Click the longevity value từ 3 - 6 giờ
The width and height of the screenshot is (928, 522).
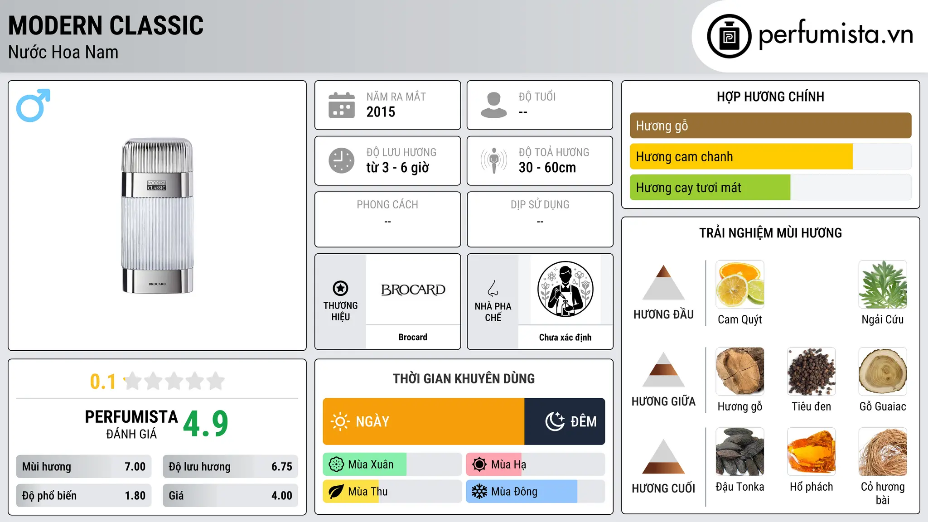tap(397, 168)
